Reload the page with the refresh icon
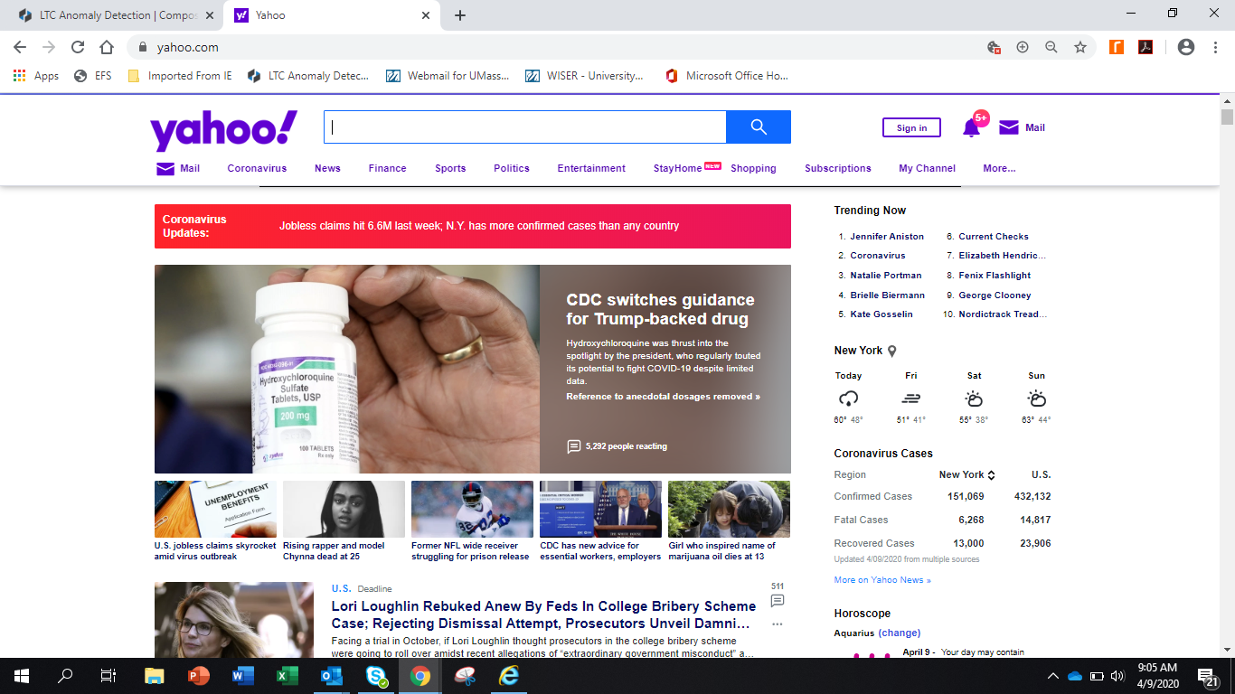 click(78, 47)
